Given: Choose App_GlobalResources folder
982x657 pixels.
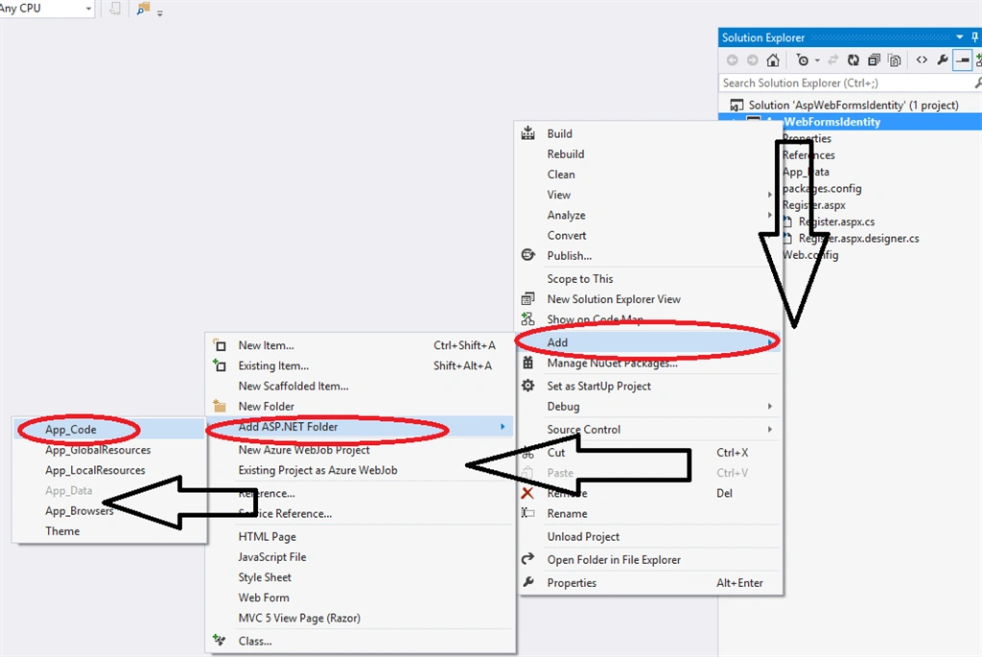Looking at the screenshot, I should click(x=109, y=450).
